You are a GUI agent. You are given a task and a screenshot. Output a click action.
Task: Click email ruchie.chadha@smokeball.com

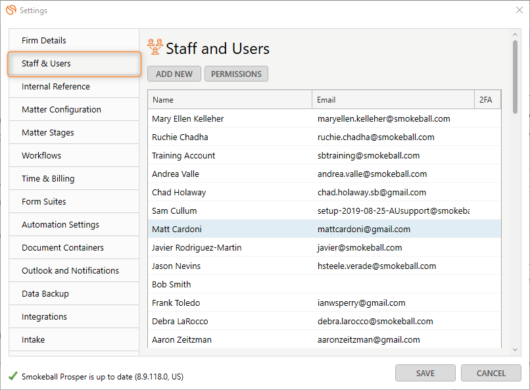click(376, 137)
